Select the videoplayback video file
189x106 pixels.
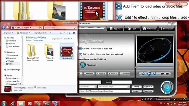(x=67, y=52)
